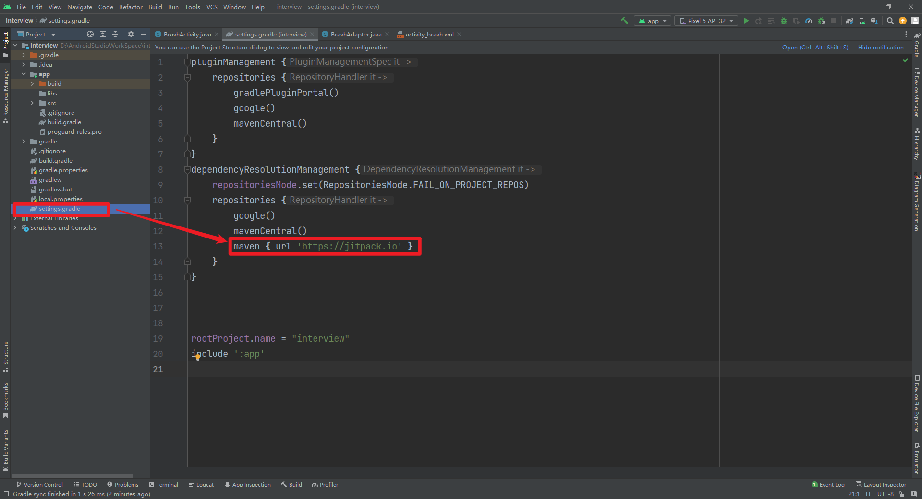Viewport: 922px width, 499px height.
Task: Click the Stop square icon
Action: tap(834, 21)
